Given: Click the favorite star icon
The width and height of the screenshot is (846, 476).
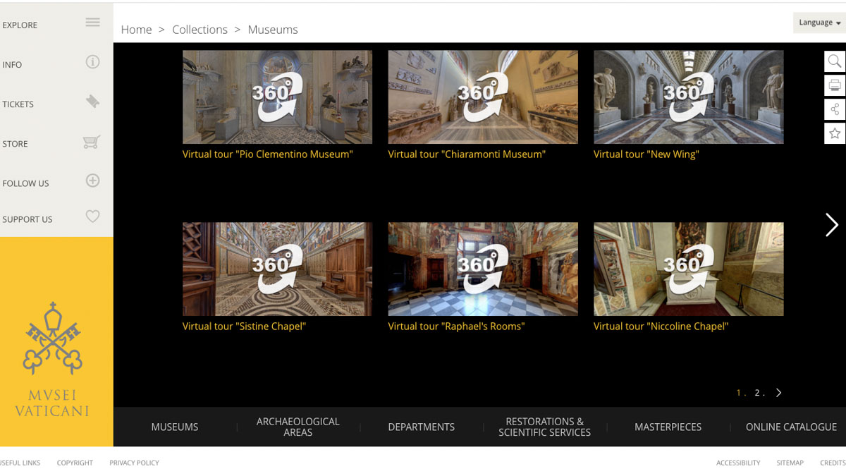Looking at the screenshot, I should 835,133.
